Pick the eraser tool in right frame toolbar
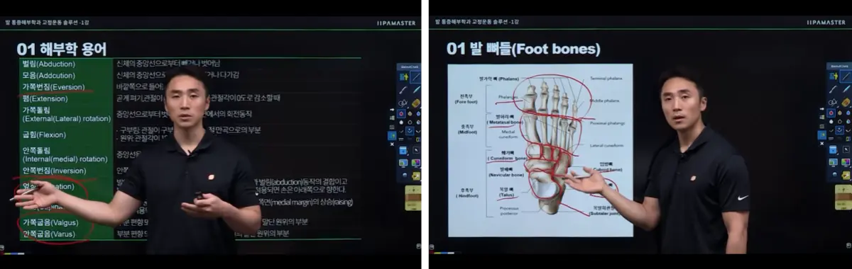Viewport: 852px width, 269px height. [x=846, y=101]
